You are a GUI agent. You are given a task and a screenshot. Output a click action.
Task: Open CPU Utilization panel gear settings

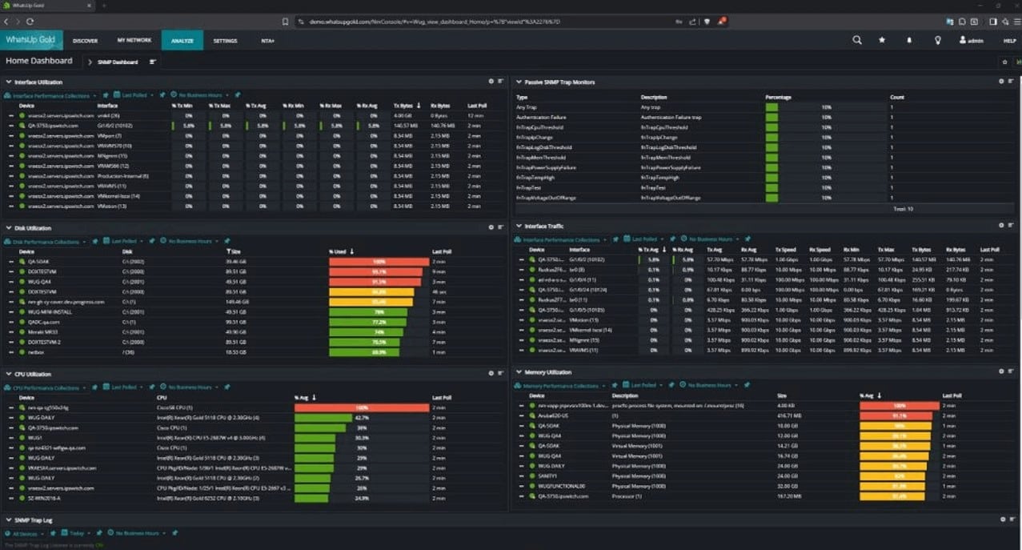pos(491,374)
